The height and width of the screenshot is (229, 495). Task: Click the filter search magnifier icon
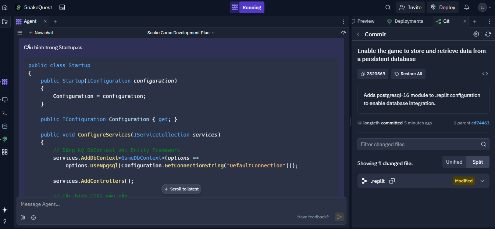[x=484, y=144]
